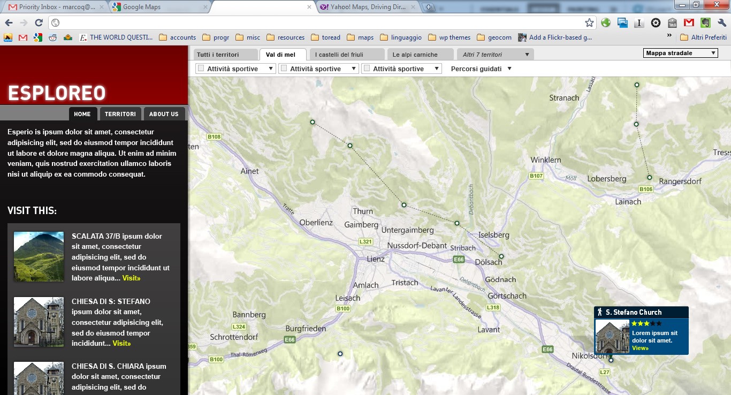731x395 pixels.
Task: Click the new tab button
Action: coord(428,7)
